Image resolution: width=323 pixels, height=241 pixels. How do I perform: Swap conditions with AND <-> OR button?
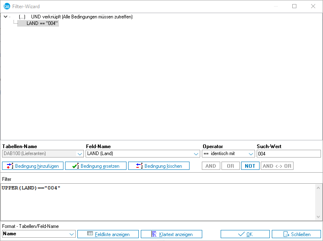tap(277, 166)
